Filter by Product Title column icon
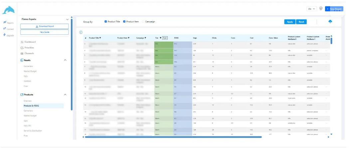The image size is (350, 148). 100,38
